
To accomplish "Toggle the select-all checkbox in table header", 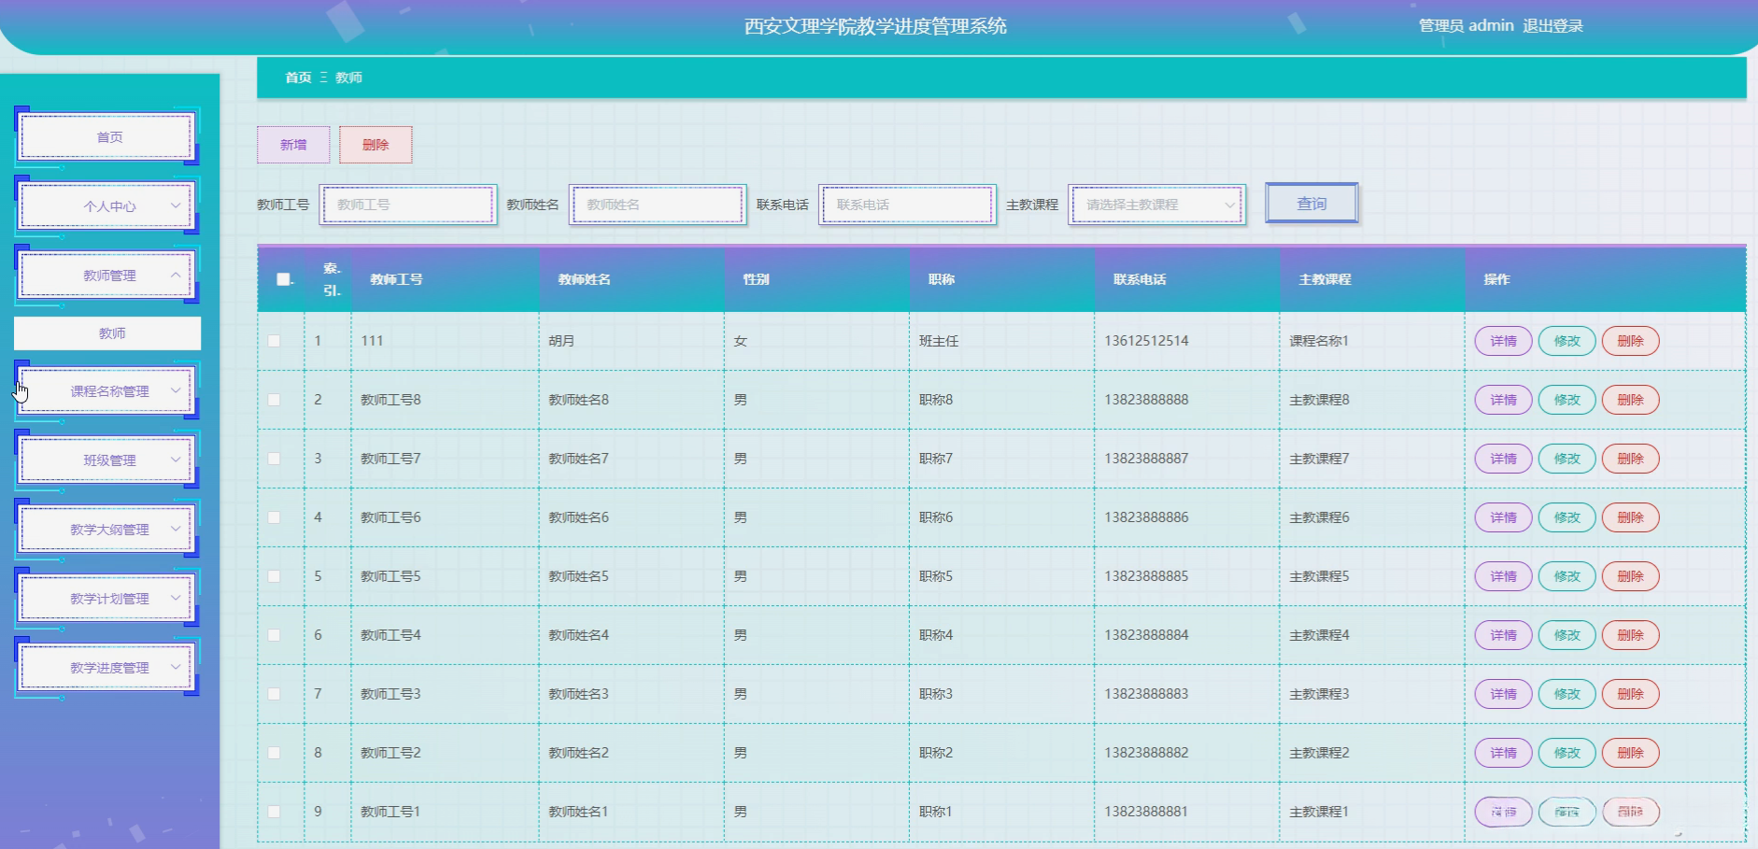I will pos(283,279).
